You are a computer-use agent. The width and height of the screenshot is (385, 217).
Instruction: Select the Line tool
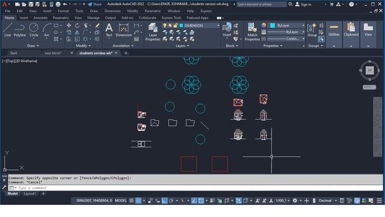[x=7, y=30]
